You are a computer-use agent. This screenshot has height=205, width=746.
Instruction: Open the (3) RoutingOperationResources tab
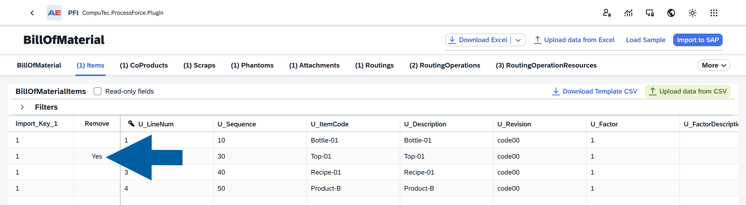pyautogui.click(x=546, y=65)
